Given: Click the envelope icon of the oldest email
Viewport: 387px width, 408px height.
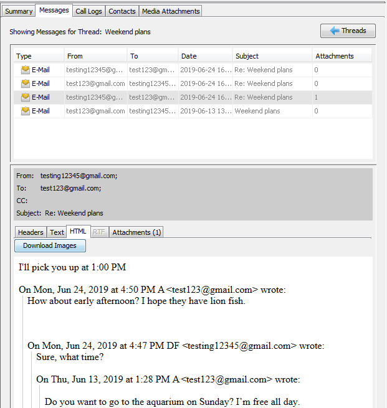Looking at the screenshot, I should coord(26,111).
